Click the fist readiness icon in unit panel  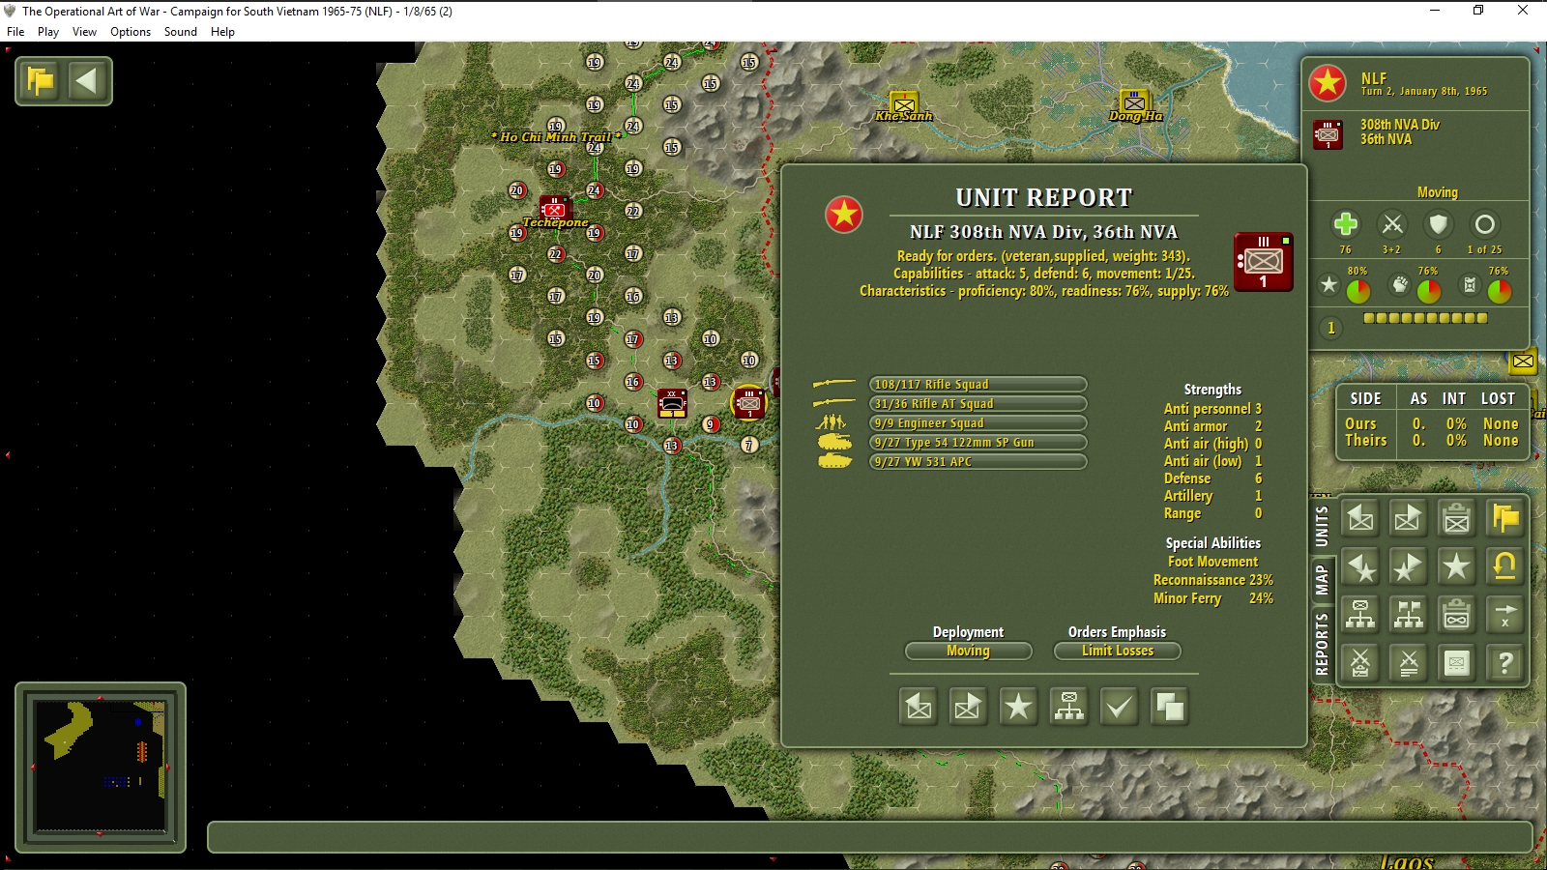[x=1400, y=285]
